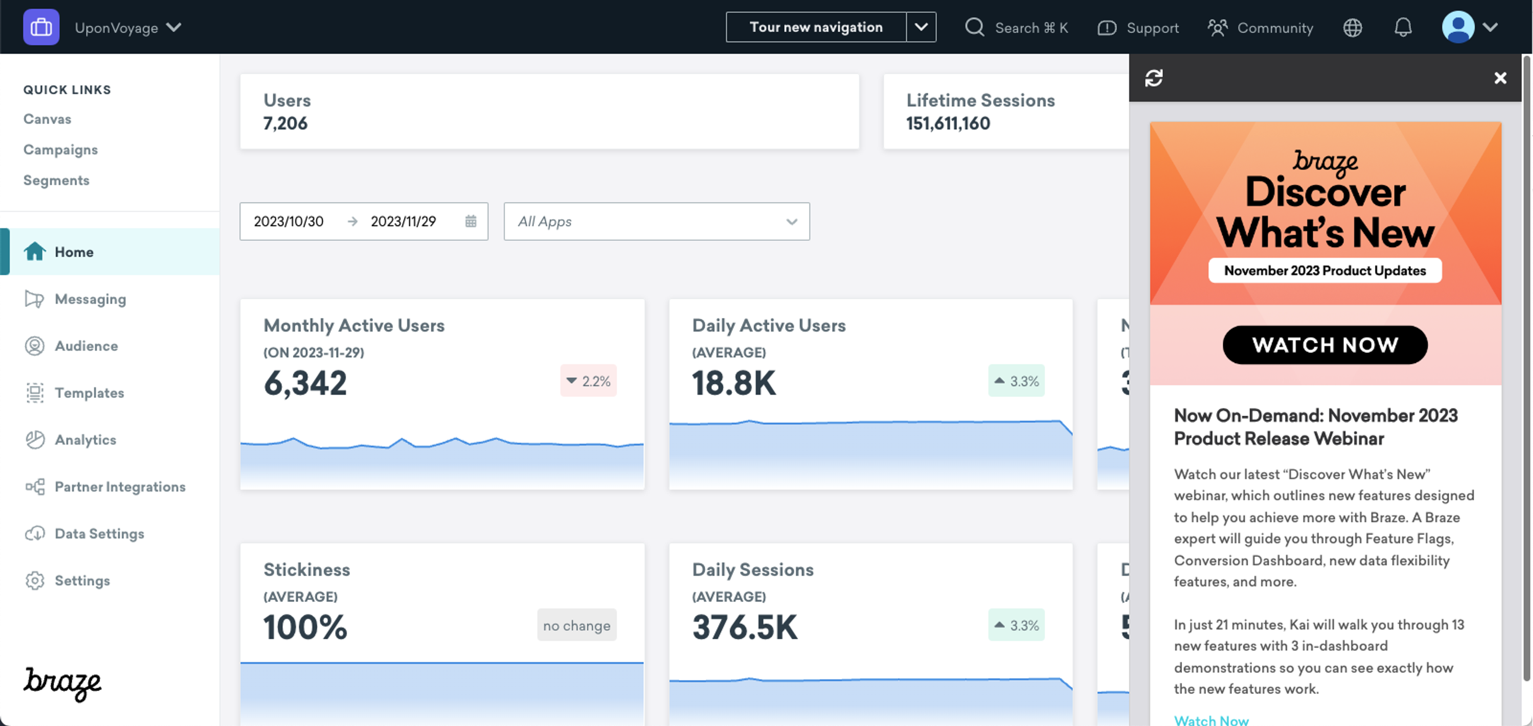Image resolution: width=1533 pixels, height=726 pixels.
Task: Click the start date 2023/10/30 field
Action: (289, 221)
